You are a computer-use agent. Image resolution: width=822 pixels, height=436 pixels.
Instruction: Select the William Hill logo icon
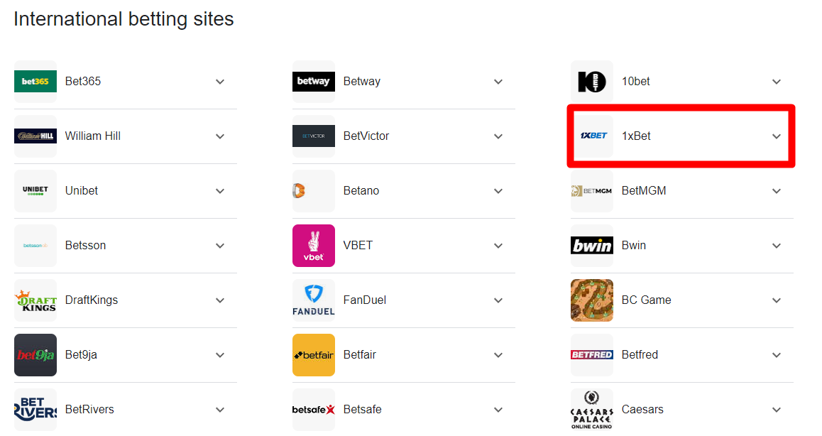pos(35,136)
